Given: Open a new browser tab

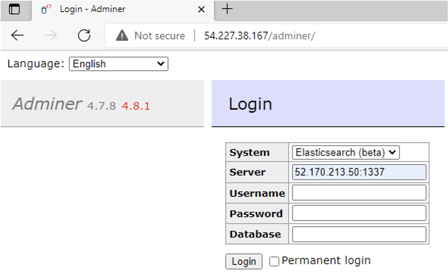Looking at the screenshot, I should click(227, 9).
